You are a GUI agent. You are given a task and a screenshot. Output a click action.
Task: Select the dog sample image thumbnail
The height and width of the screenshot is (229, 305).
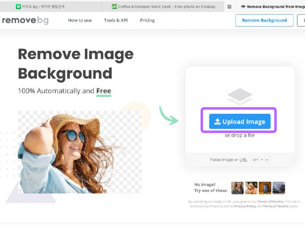pyautogui.click(x=251, y=188)
